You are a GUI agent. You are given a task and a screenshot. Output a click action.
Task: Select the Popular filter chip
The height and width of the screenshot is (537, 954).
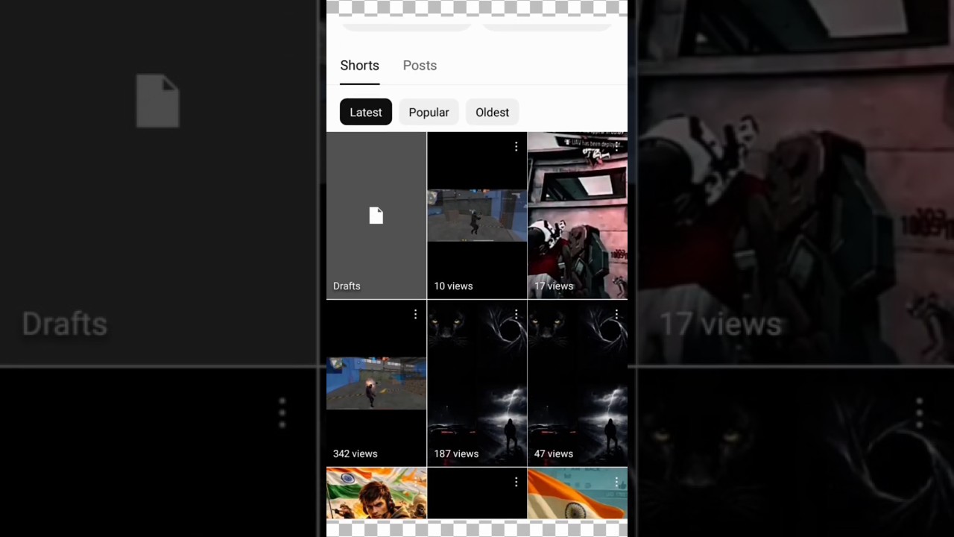click(x=429, y=112)
